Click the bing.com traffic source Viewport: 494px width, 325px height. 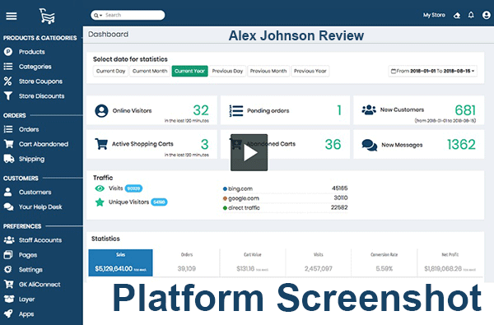pyautogui.click(x=240, y=188)
